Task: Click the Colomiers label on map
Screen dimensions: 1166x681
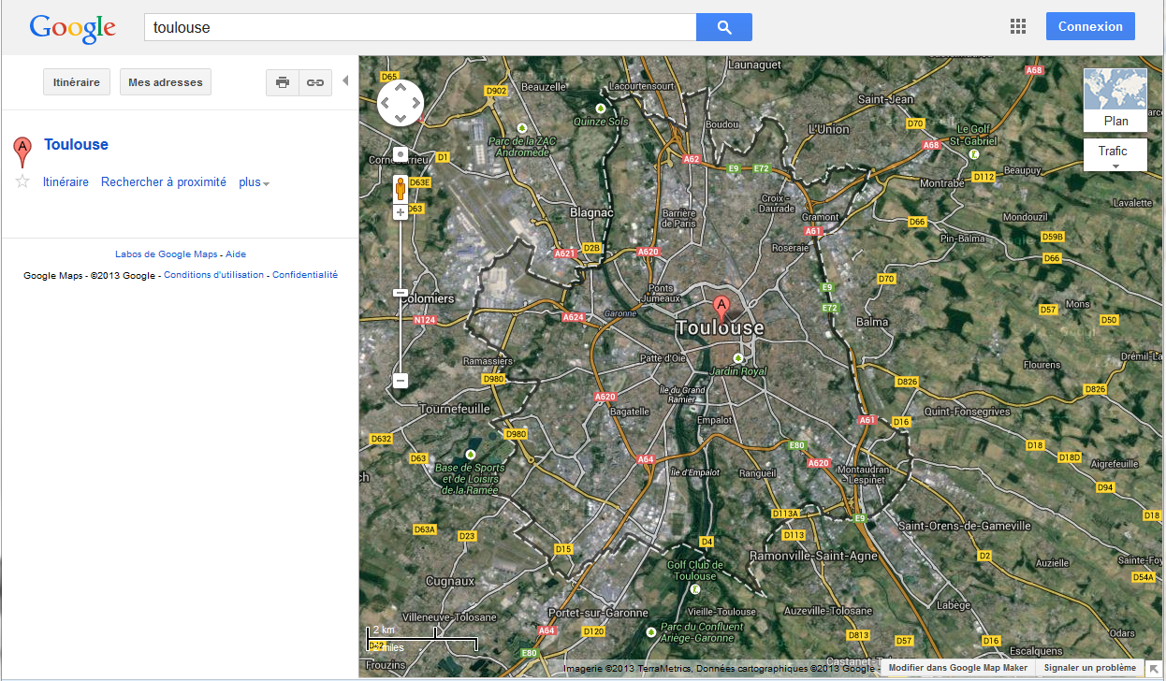Action: click(x=429, y=298)
